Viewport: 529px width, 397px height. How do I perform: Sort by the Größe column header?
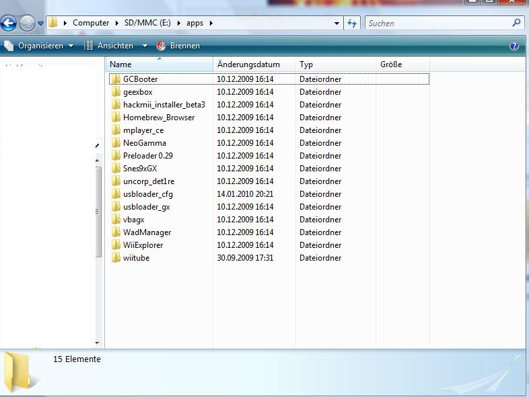point(403,64)
